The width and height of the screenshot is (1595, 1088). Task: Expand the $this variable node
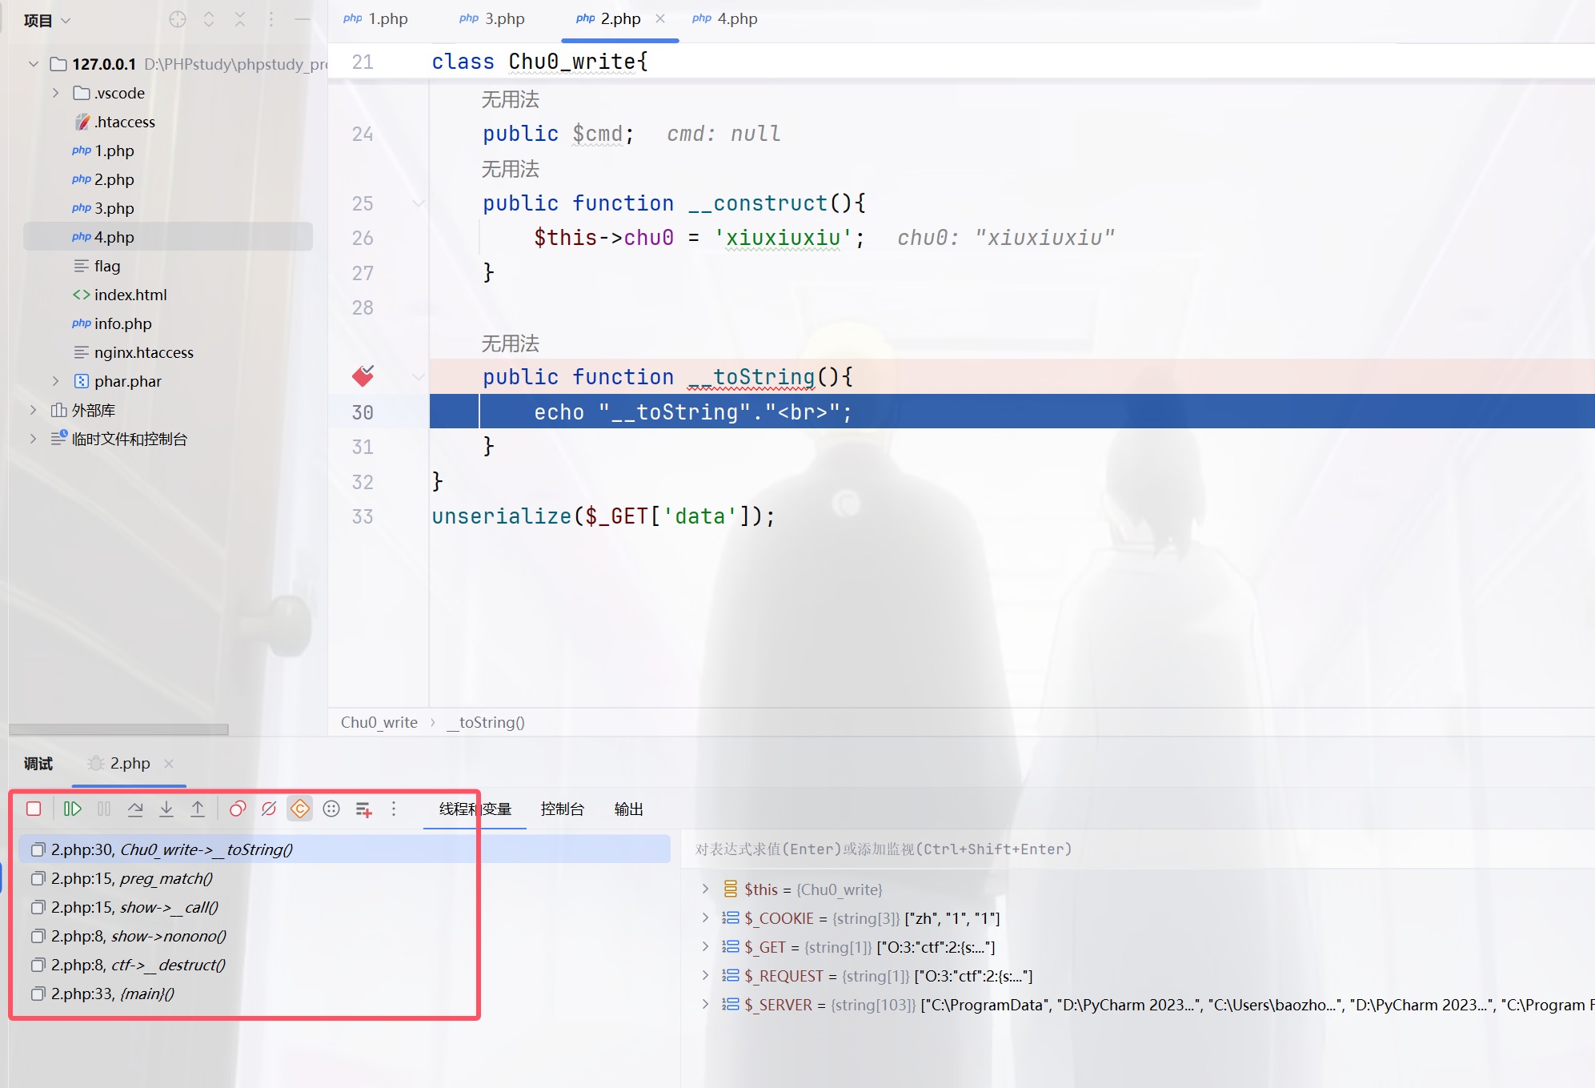[705, 889]
